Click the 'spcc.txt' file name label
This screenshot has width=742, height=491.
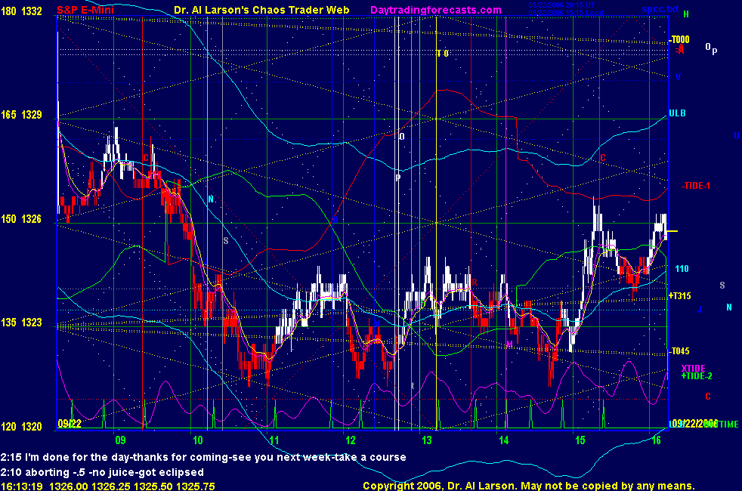tap(660, 9)
